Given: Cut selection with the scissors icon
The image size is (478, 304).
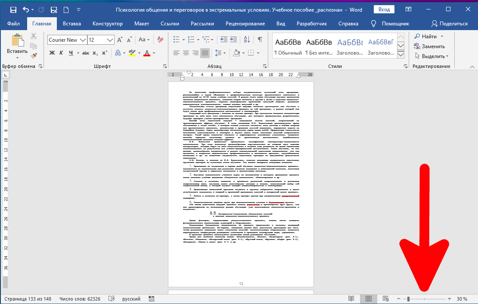Looking at the screenshot, I should [x=34, y=36].
